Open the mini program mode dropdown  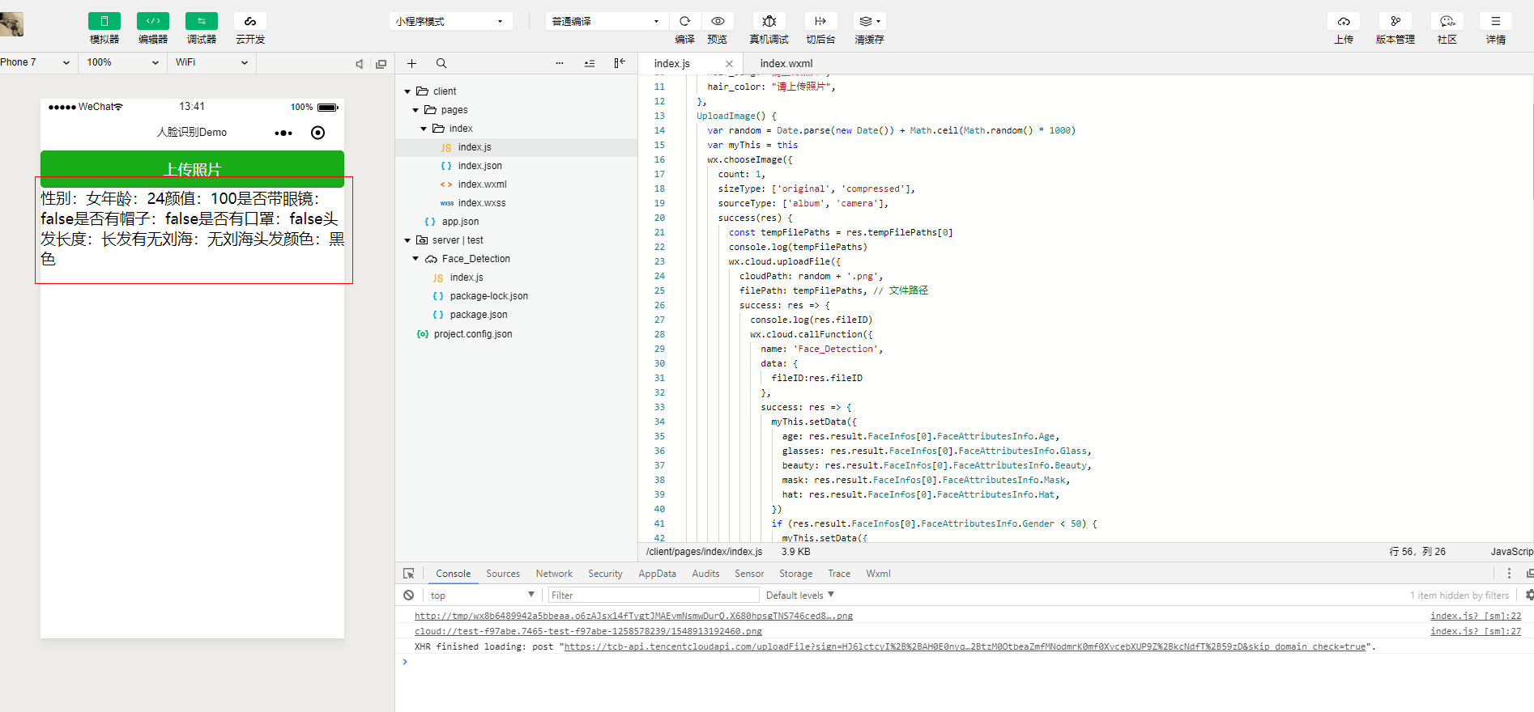point(450,21)
